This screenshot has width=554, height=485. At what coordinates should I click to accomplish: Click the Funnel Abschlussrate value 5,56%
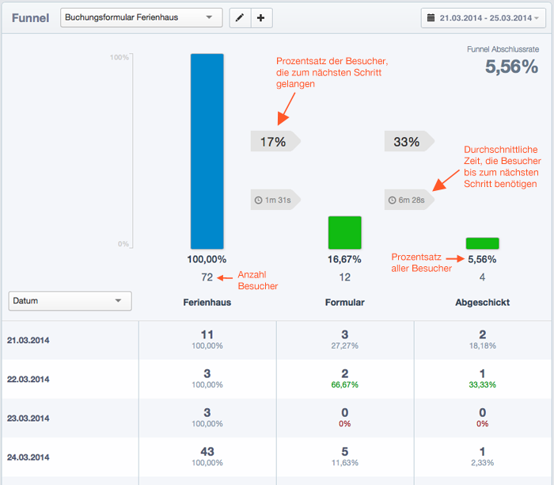511,67
